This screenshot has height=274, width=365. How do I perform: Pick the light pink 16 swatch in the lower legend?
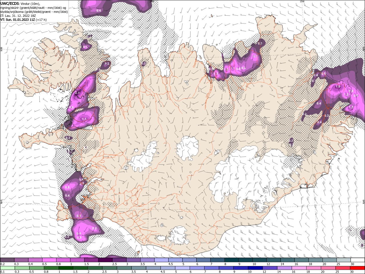click(x=299, y=268)
